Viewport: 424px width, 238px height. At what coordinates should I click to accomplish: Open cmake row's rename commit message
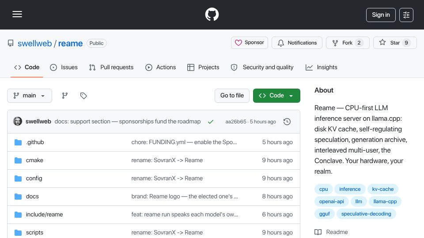click(167, 160)
